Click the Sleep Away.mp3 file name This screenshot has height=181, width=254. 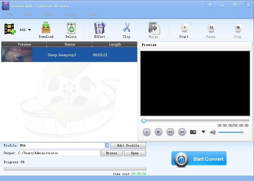[x=62, y=55]
